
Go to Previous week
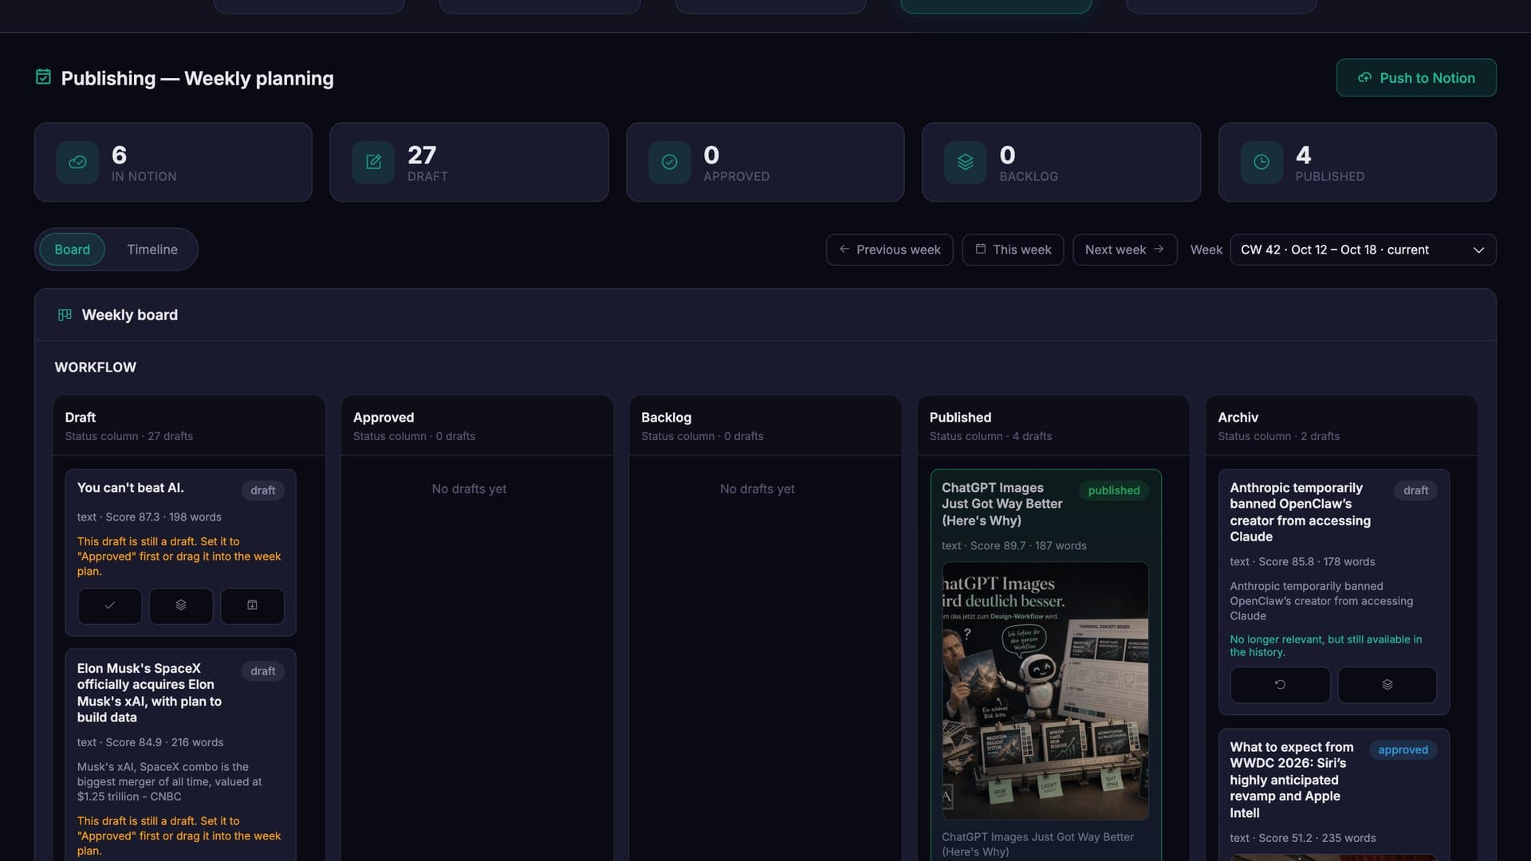(x=889, y=250)
